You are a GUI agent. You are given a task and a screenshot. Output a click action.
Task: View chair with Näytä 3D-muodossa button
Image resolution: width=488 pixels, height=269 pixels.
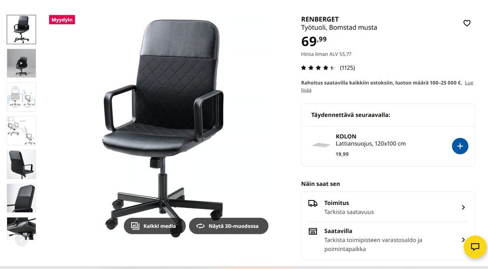228,226
